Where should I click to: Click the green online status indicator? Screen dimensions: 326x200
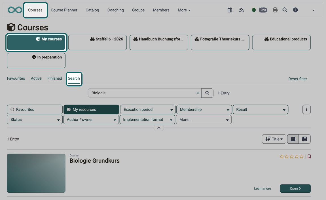click(x=254, y=10)
